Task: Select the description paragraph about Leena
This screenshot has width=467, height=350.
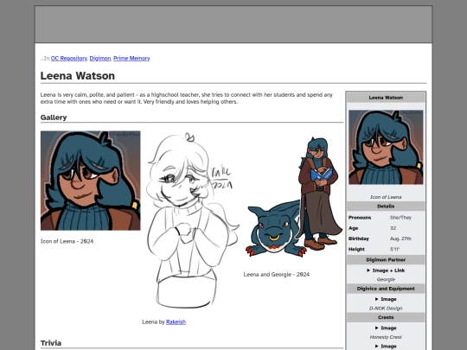Action: click(x=187, y=99)
